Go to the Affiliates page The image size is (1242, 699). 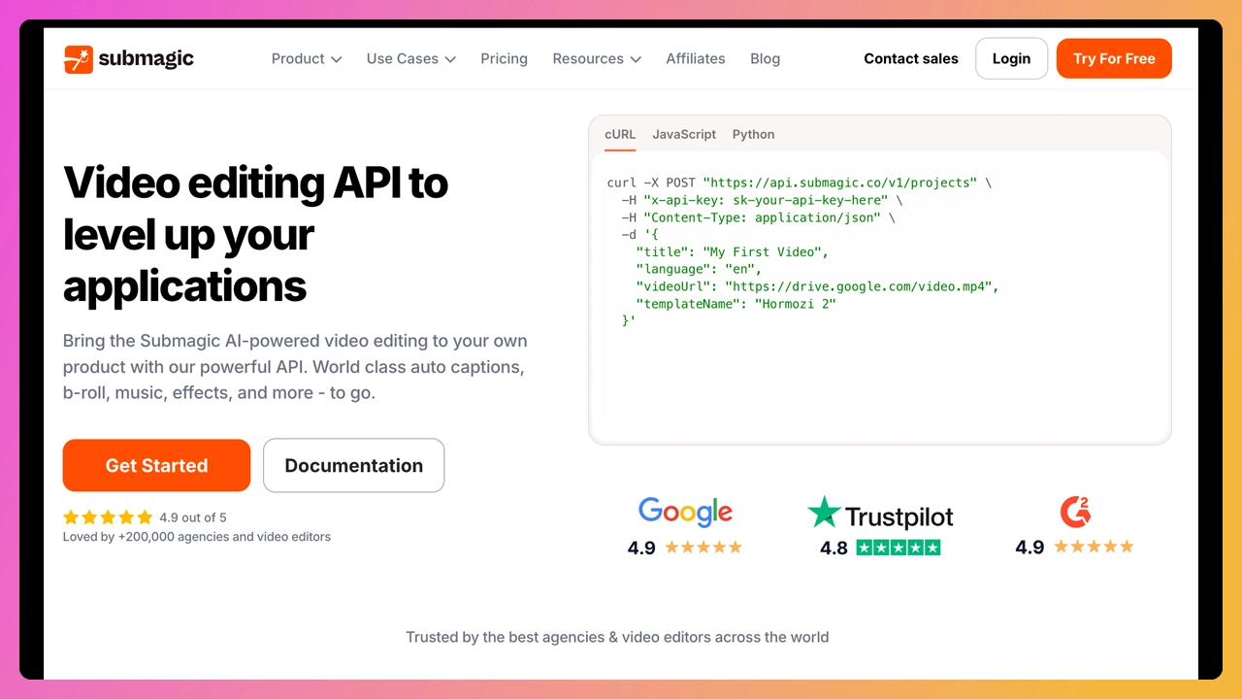tap(696, 59)
